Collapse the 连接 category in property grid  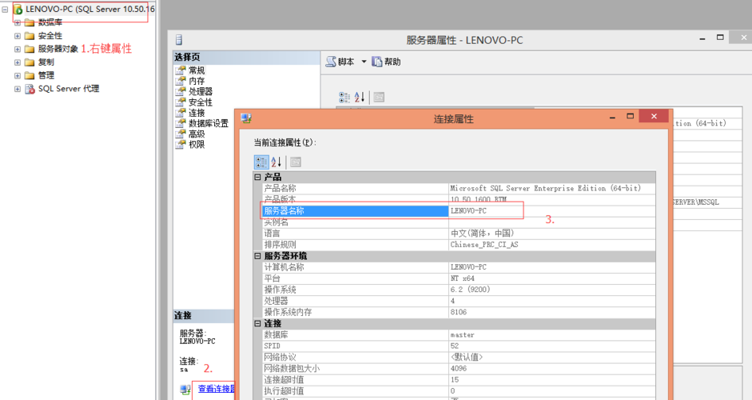(257, 324)
